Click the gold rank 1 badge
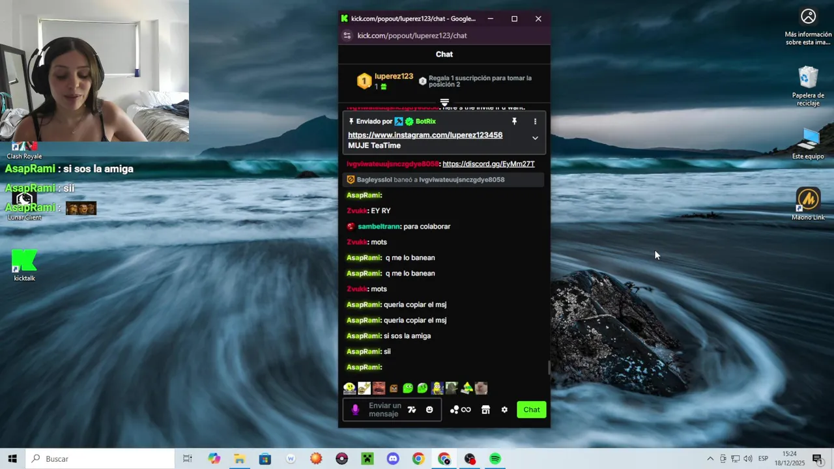The width and height of the screenshot is (834, 469). pyautogui.click(x=364, y=81)
